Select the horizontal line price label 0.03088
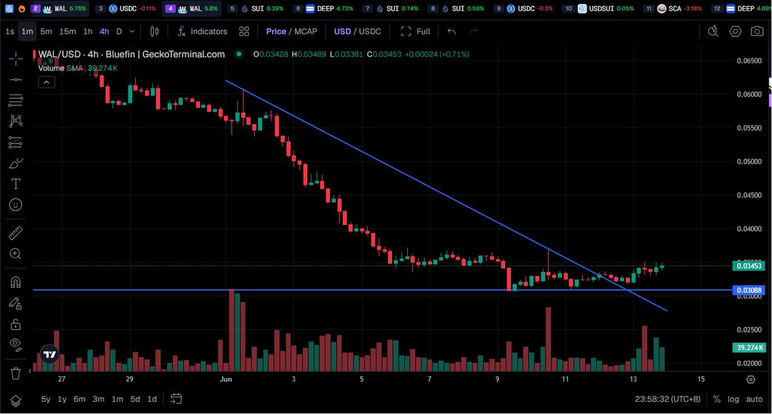The image size is (772, 414). (748, 291)
